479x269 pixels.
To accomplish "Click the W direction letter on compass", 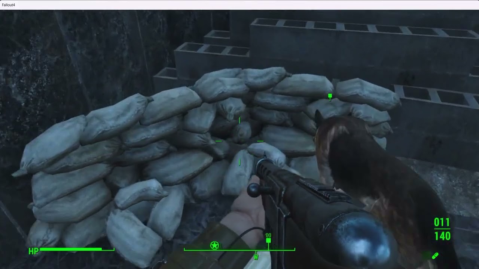I will (256, 257).
